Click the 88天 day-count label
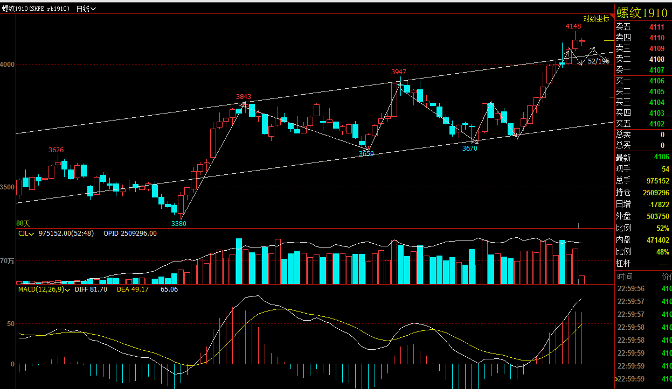The image size is (672, 389). tap(23, 223)
